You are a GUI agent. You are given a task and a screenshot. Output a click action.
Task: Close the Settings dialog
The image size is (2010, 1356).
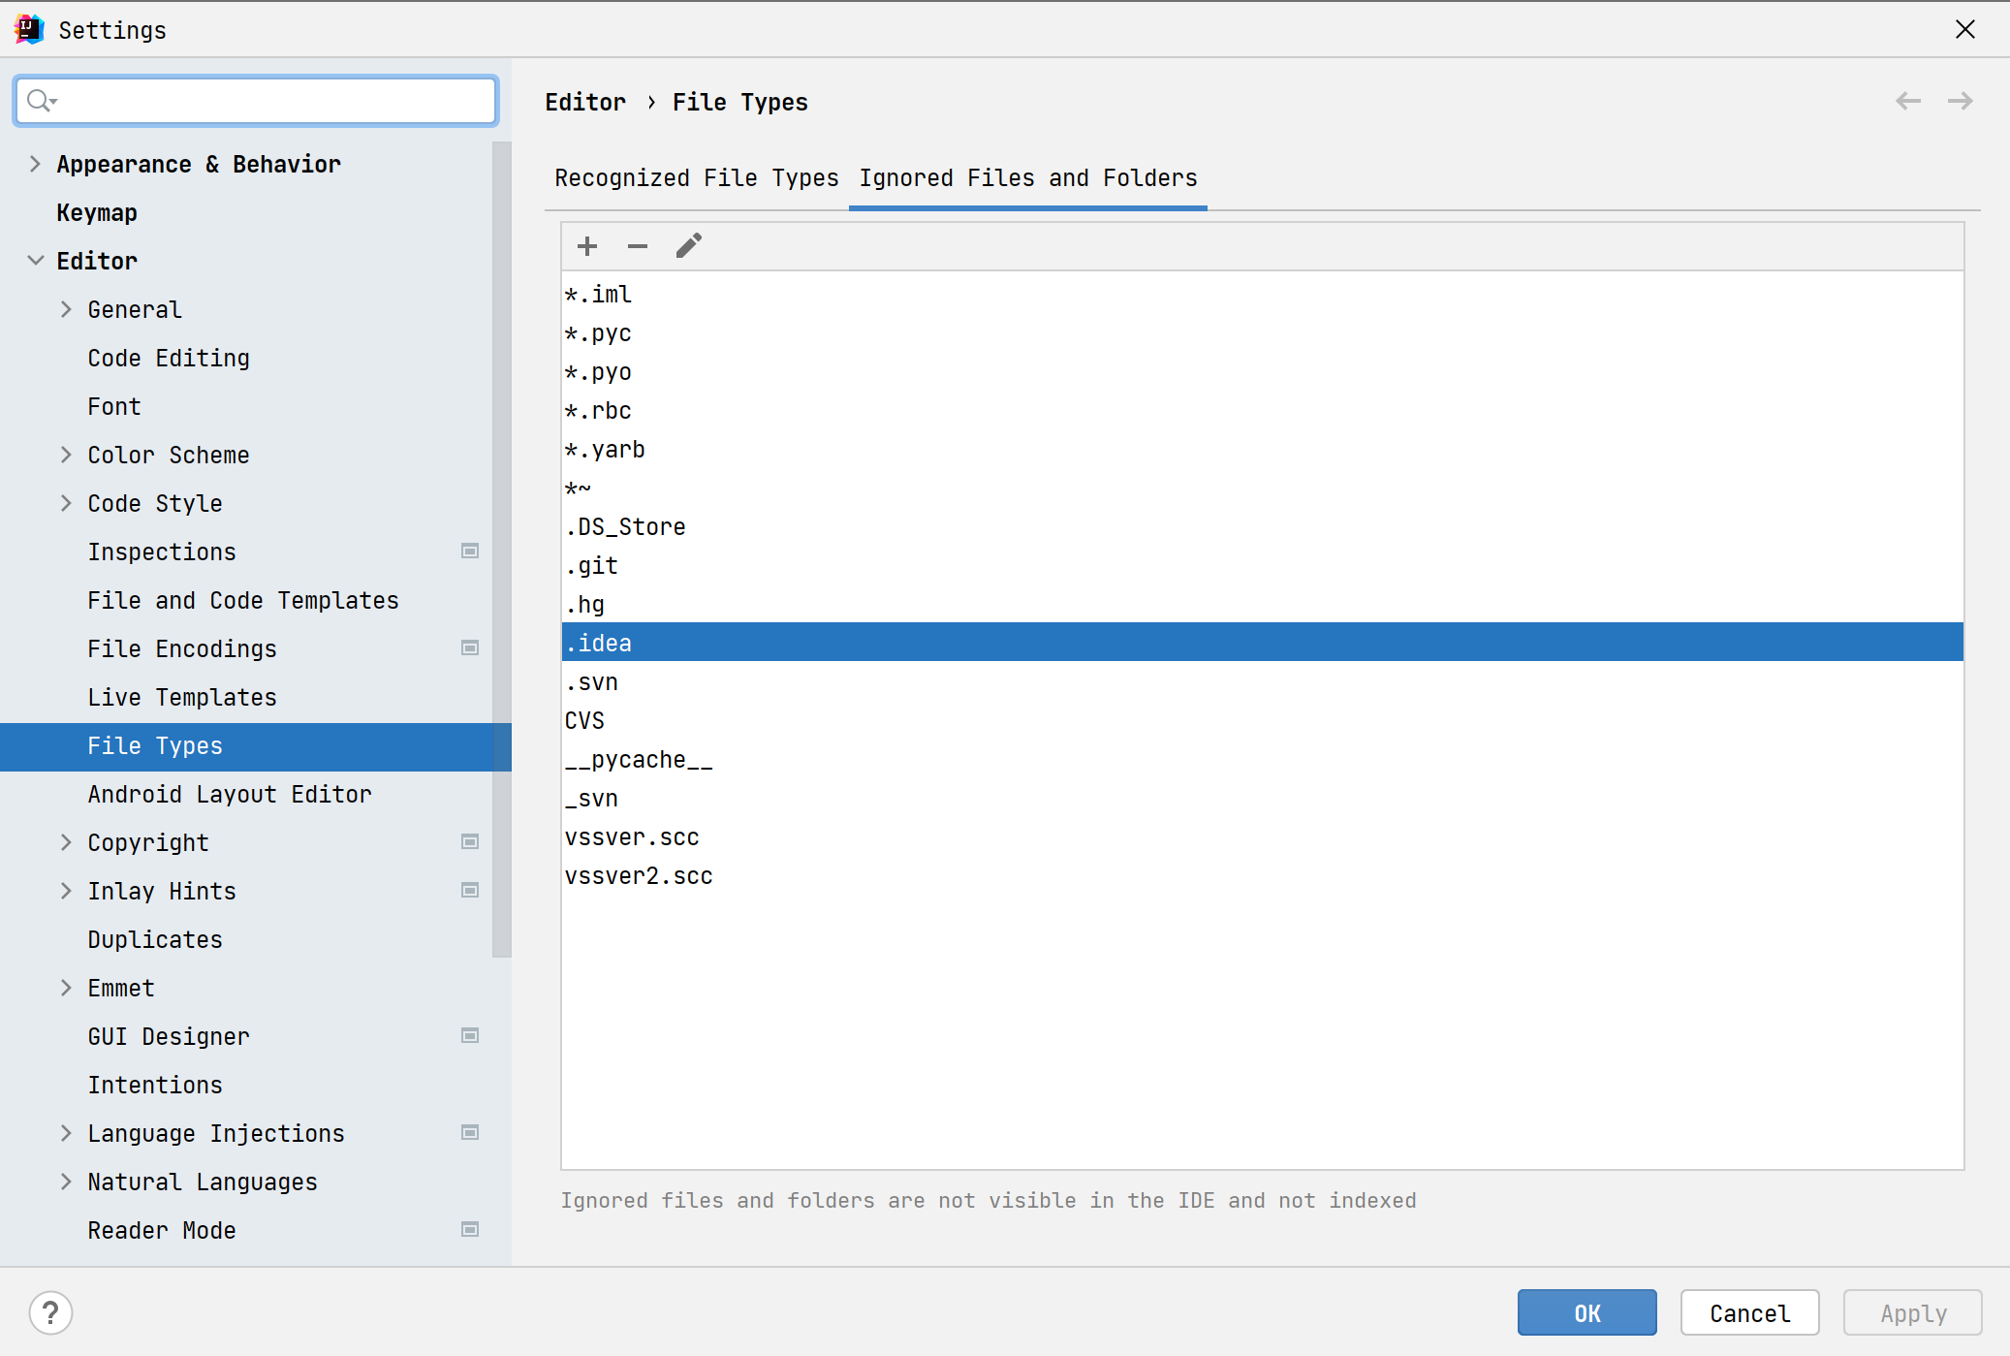point(1964,29)
